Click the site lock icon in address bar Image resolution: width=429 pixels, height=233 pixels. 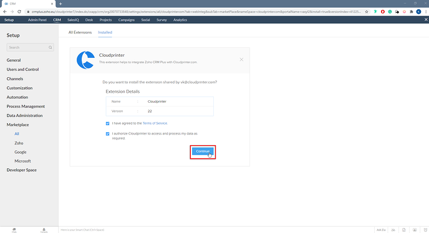[x=28, y=12]
